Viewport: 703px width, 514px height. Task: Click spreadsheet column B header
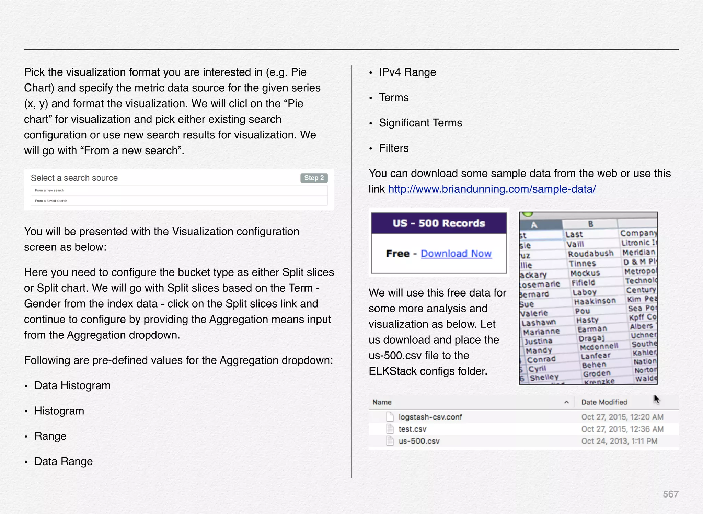[590, 224]
